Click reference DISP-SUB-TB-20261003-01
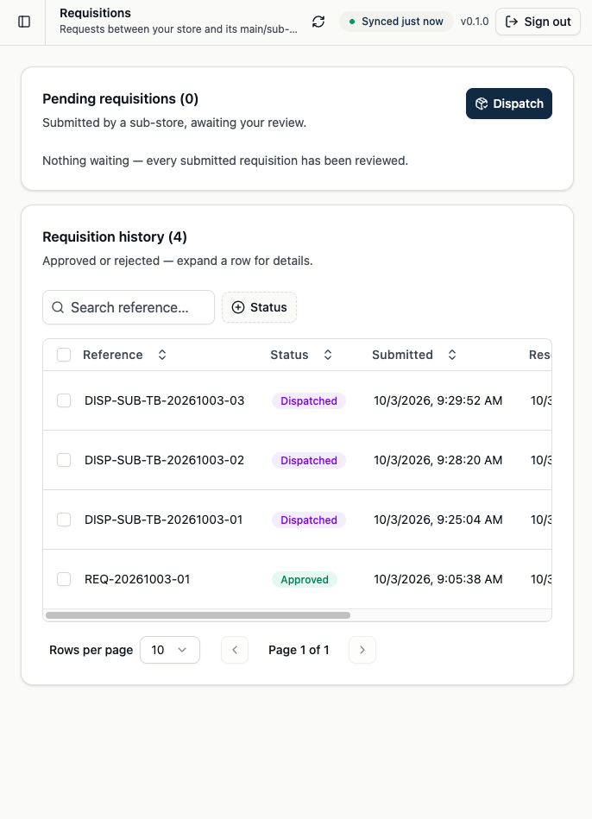The image size is (592, 819). coord(164,520)
